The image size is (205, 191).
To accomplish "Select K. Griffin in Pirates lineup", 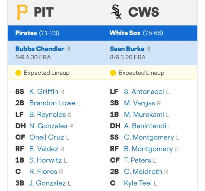I will [x=44, y=91].
